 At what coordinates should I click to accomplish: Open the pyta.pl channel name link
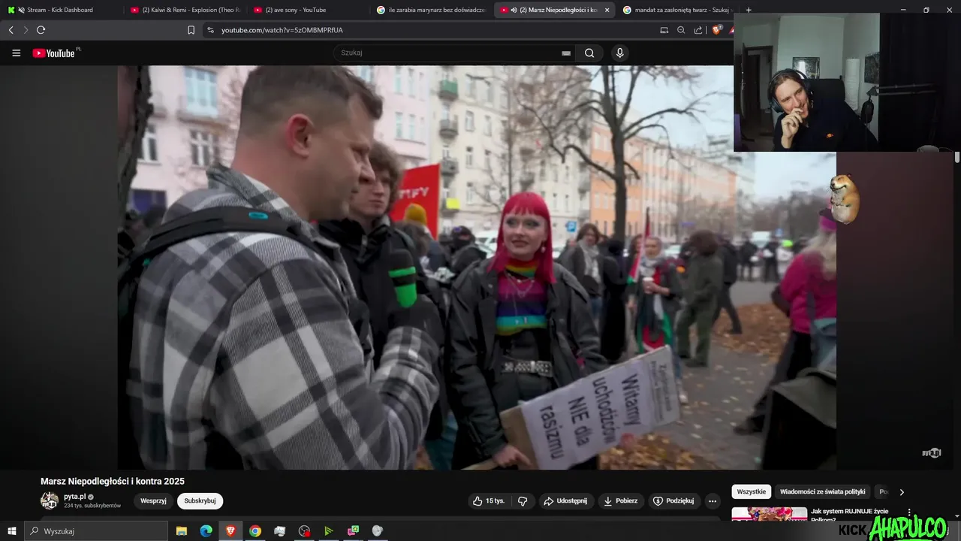tap(74, 497)
